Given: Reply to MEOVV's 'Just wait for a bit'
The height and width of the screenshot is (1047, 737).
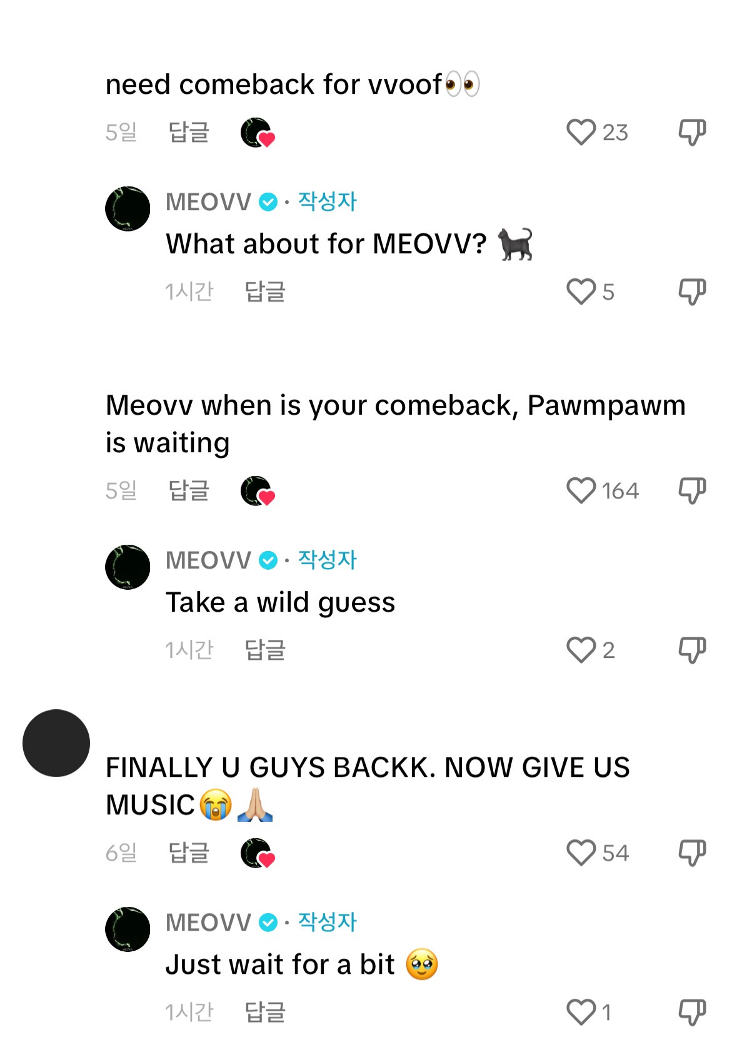Looking at the screenshot, I should click(265, 1012).
